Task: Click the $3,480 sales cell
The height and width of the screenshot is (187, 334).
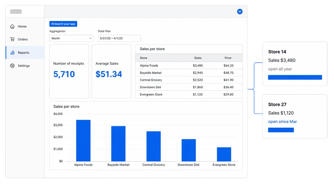Action: 198,65
